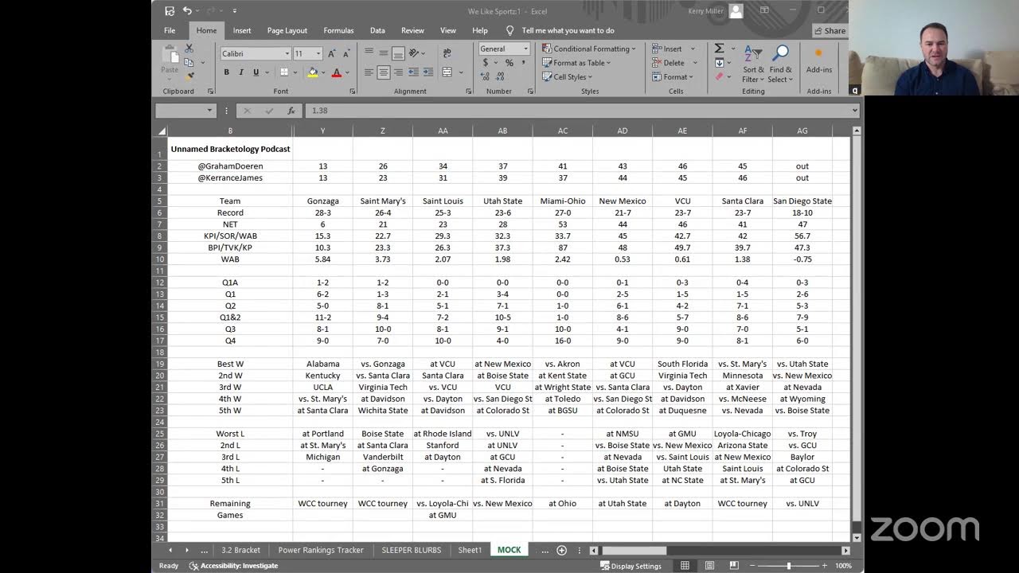
Task: Click the Delete cells button
Action: tap(668, 63)
